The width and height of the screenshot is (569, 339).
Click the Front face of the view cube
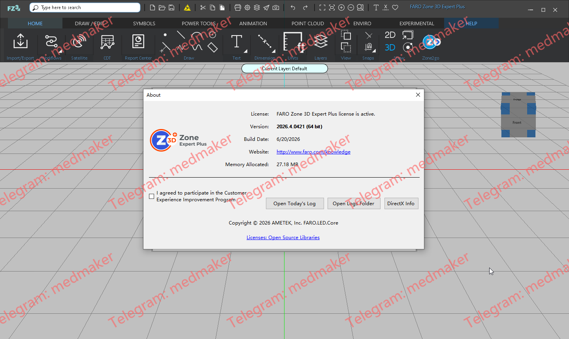pyautogui.click(x=517, y=122)
